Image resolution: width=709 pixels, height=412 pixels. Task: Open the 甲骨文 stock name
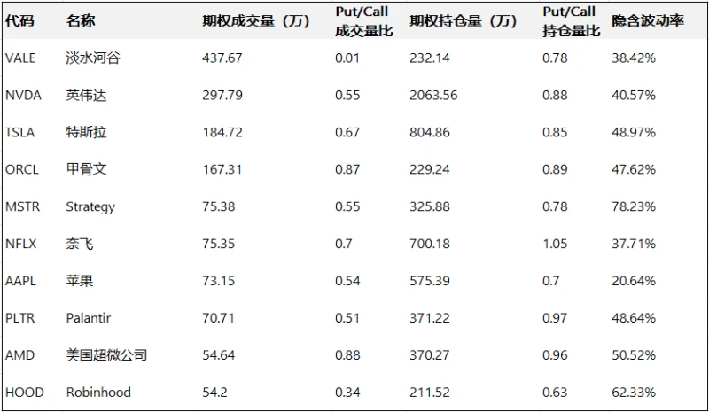(x=86, y=169)
